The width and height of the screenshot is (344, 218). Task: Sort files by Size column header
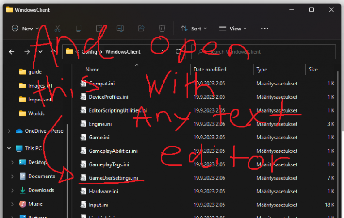[x=313, y=70]
